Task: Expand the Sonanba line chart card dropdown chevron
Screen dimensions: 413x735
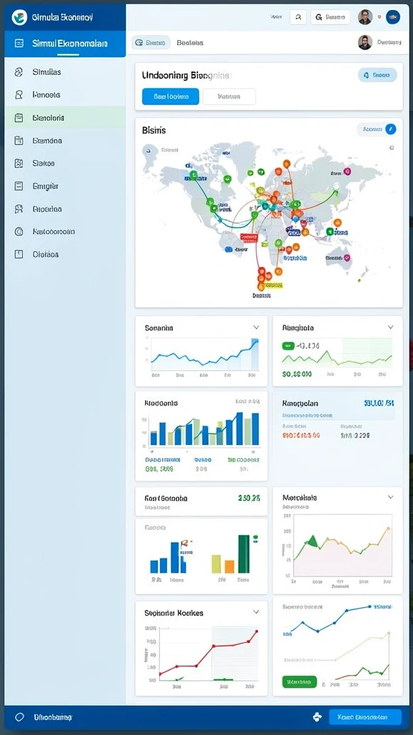Action: 256,327
